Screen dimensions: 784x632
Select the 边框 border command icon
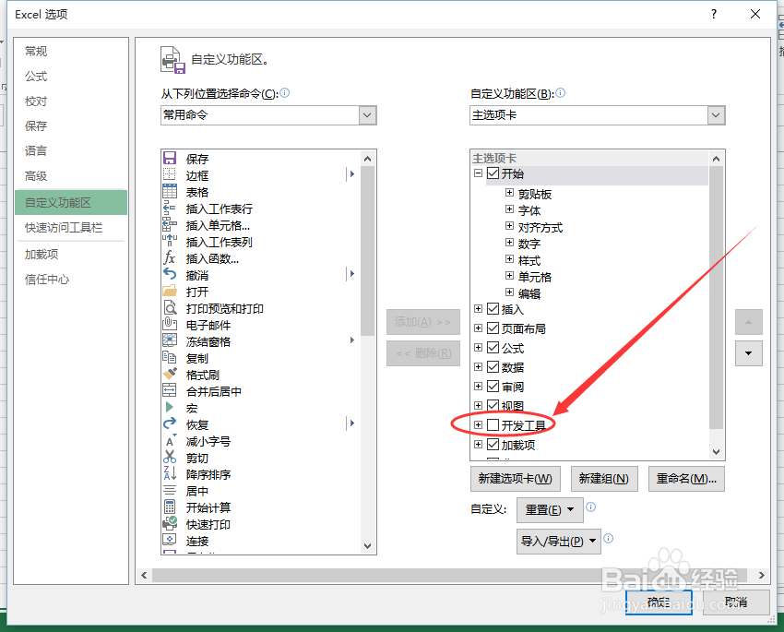pyautogui.click(x=170, y=175)
